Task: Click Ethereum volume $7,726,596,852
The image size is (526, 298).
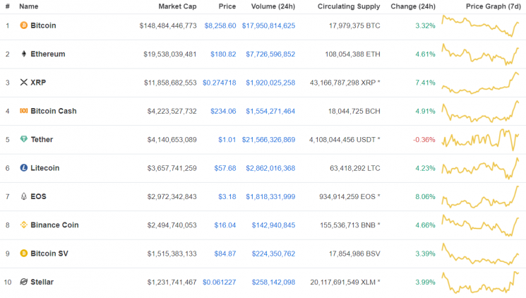Action: tap(270, 54)
